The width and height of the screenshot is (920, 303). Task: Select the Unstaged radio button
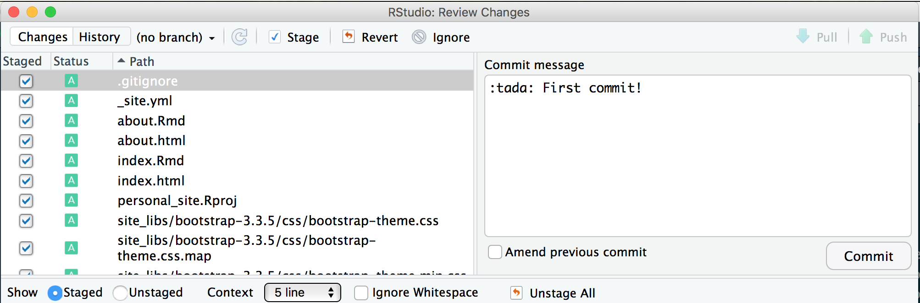pyautogui.click(x=120, y=292)
